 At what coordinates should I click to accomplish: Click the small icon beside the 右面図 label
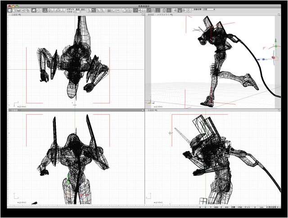156,110
